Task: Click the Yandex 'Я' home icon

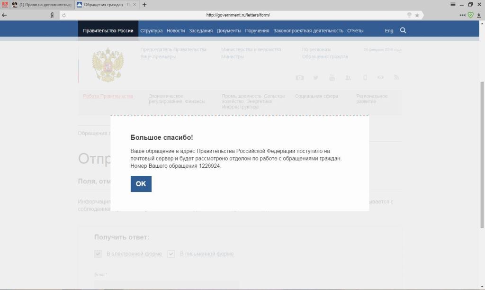Action: point(52,15)
